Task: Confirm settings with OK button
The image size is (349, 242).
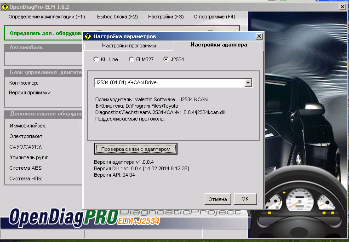Action: (x=245, y=199)
